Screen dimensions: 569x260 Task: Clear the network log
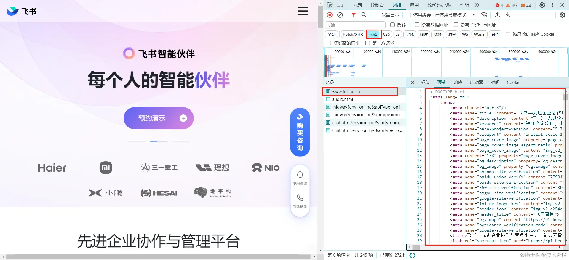click(x=340, y=15)
